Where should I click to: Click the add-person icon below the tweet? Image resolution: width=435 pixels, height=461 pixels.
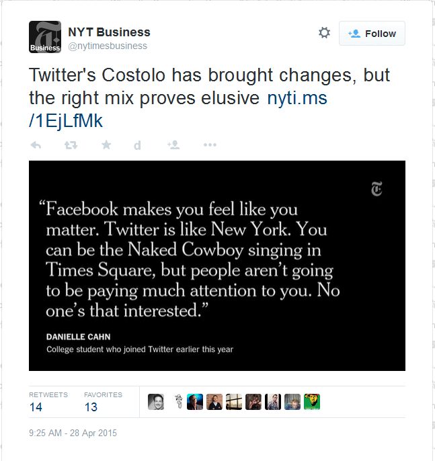174,144
